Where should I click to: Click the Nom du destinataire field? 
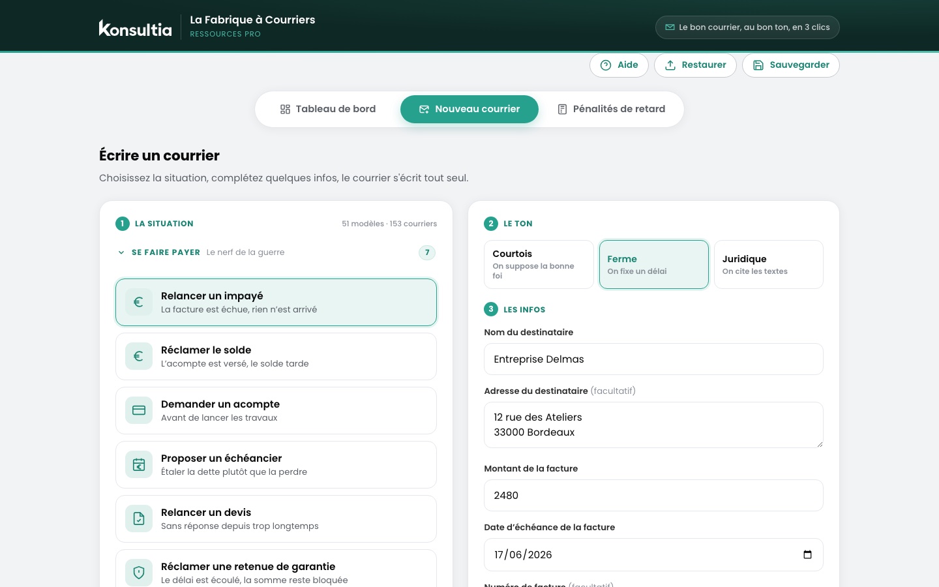(653, 359)
